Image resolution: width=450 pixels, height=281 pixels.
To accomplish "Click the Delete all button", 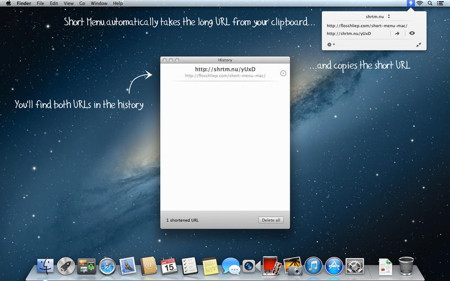I will (x=271, y=220).
